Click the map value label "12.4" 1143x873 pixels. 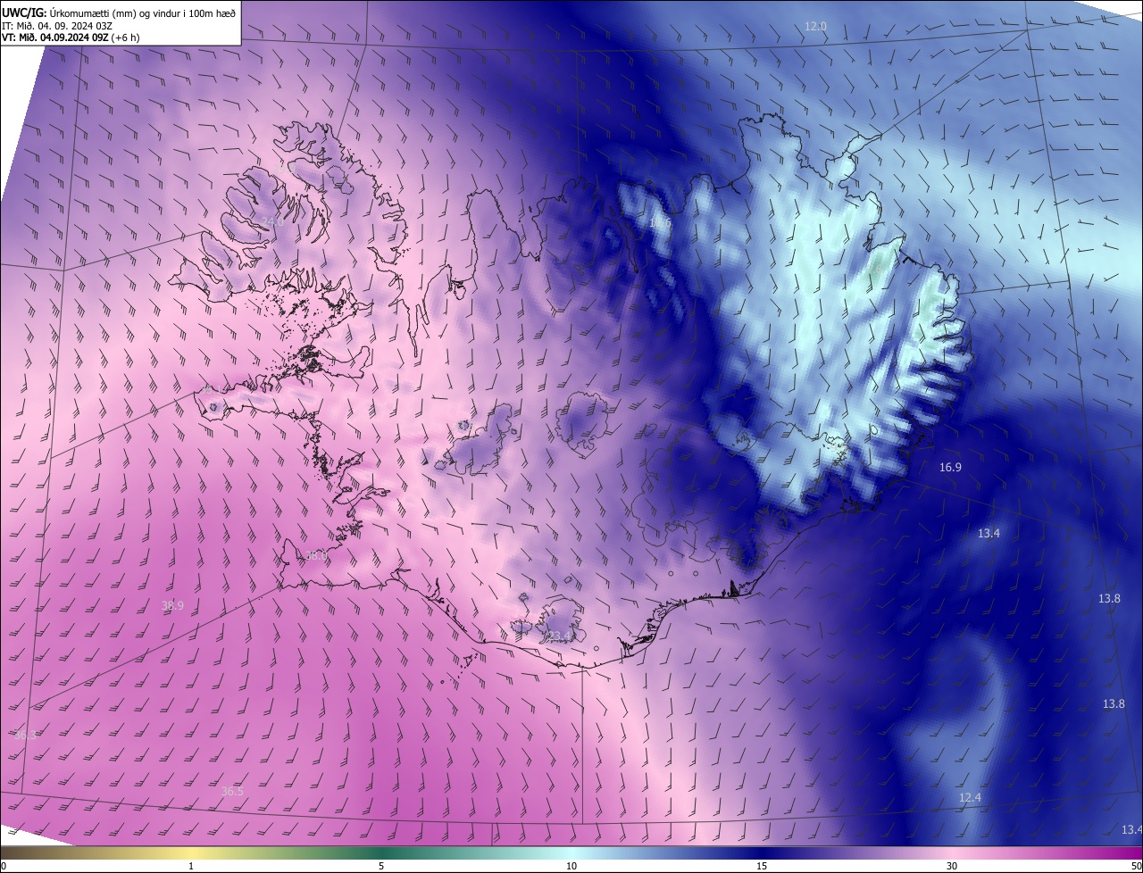point(970,797)
